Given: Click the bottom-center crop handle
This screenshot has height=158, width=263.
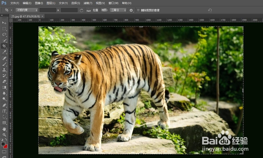Looking at the screenshot, I should tap(141, 154).
